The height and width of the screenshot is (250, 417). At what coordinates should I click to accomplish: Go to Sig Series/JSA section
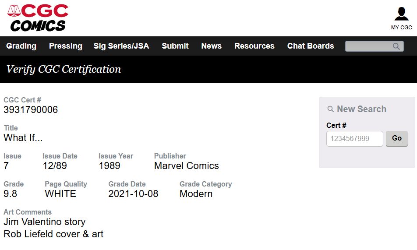coord(121,46)
